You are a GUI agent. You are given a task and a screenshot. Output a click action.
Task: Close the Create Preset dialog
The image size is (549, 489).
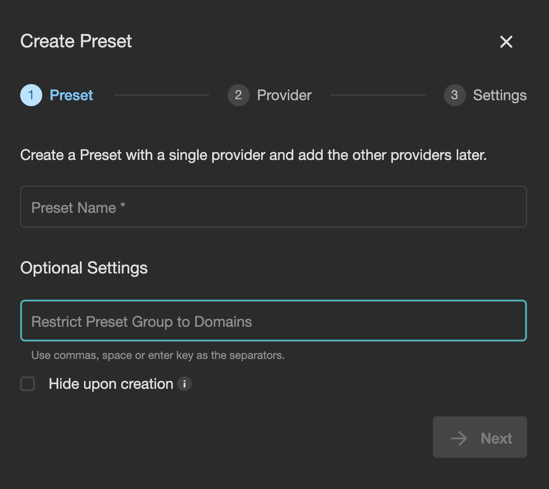(506, 42)
